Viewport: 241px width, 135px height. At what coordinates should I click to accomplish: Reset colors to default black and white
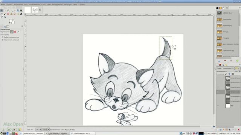[10, 23]
